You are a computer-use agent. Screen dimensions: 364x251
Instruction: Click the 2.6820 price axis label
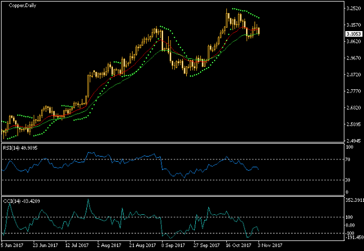click(353, 108)
